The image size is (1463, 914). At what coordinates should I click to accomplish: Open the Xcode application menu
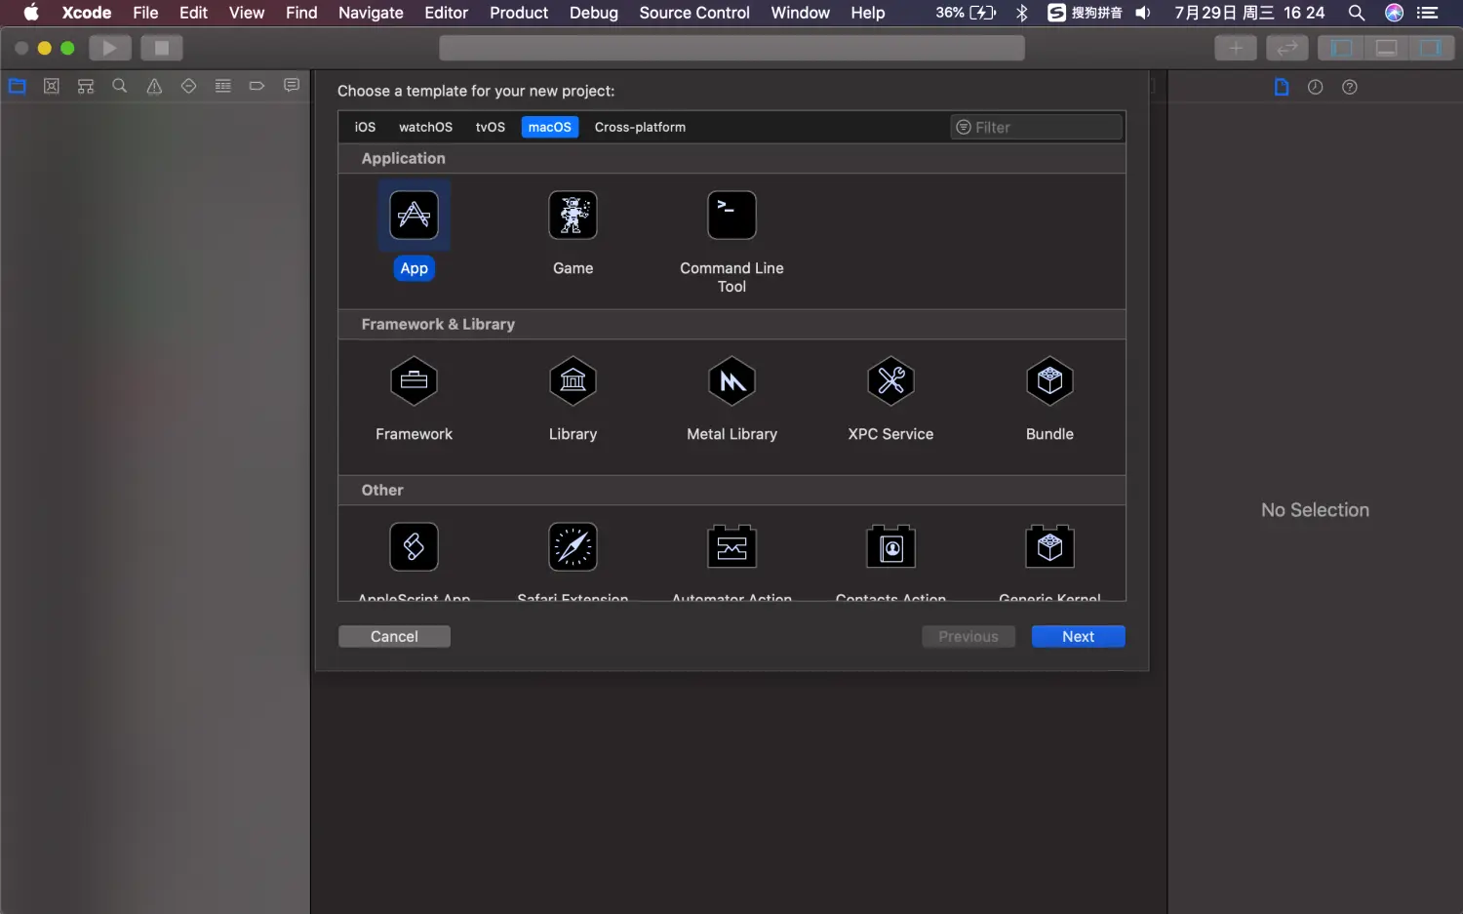point(87,13)
